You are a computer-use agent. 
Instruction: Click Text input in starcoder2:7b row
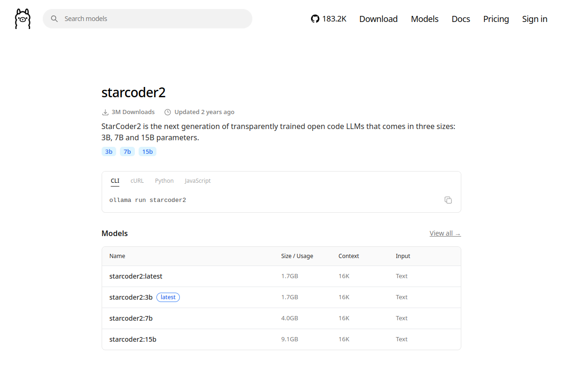click(402, 318)
